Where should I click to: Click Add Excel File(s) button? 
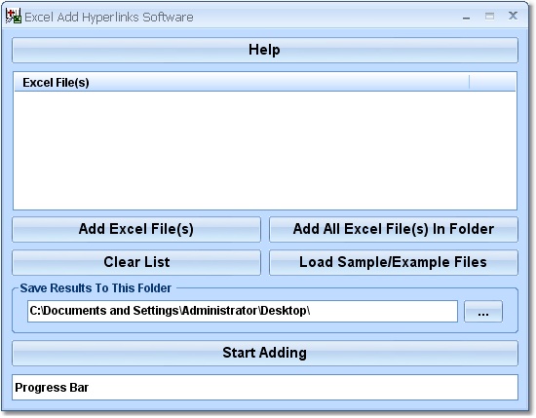coord(136,229)
